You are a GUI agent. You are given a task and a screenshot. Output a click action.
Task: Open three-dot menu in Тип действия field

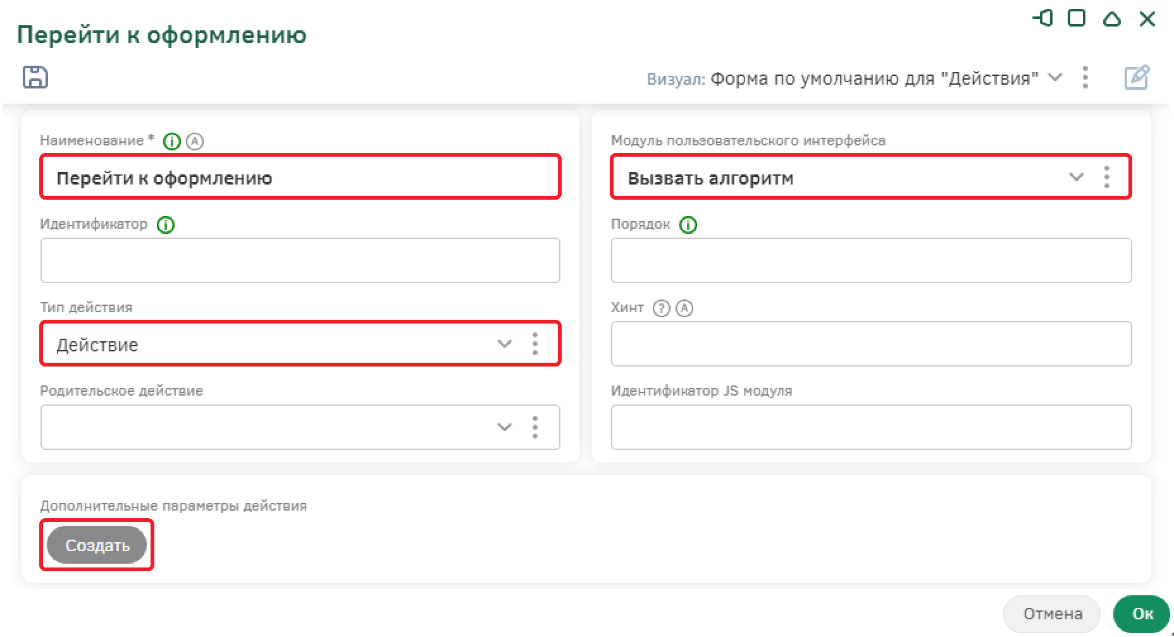[535, 344]
